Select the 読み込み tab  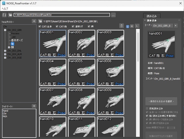(152, 16)
